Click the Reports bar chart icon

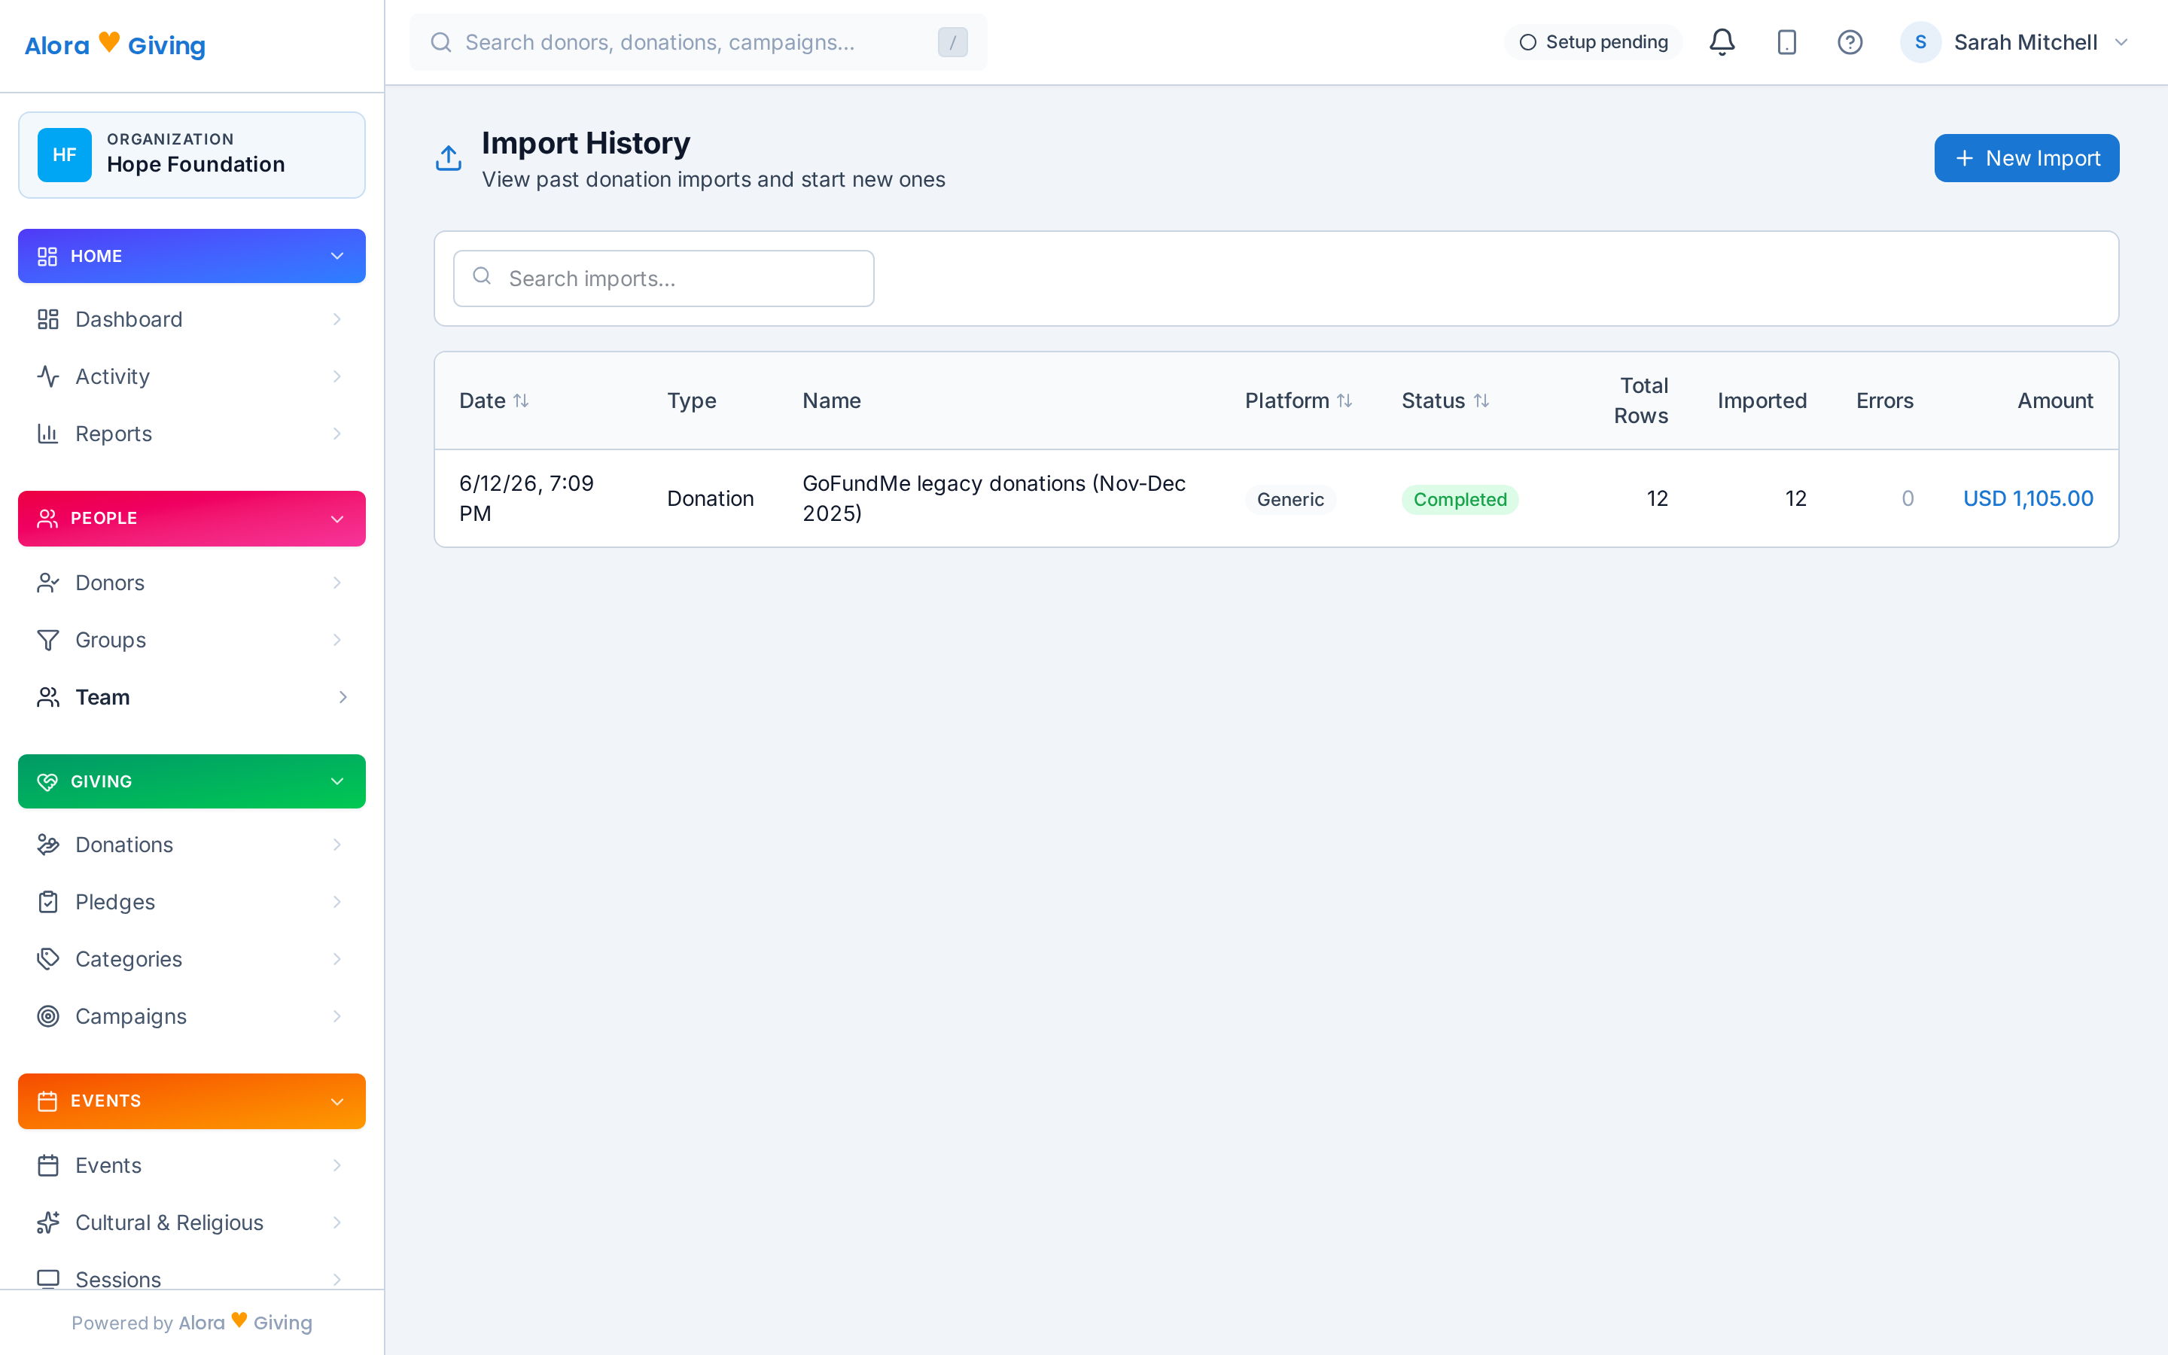click(48, 434)
